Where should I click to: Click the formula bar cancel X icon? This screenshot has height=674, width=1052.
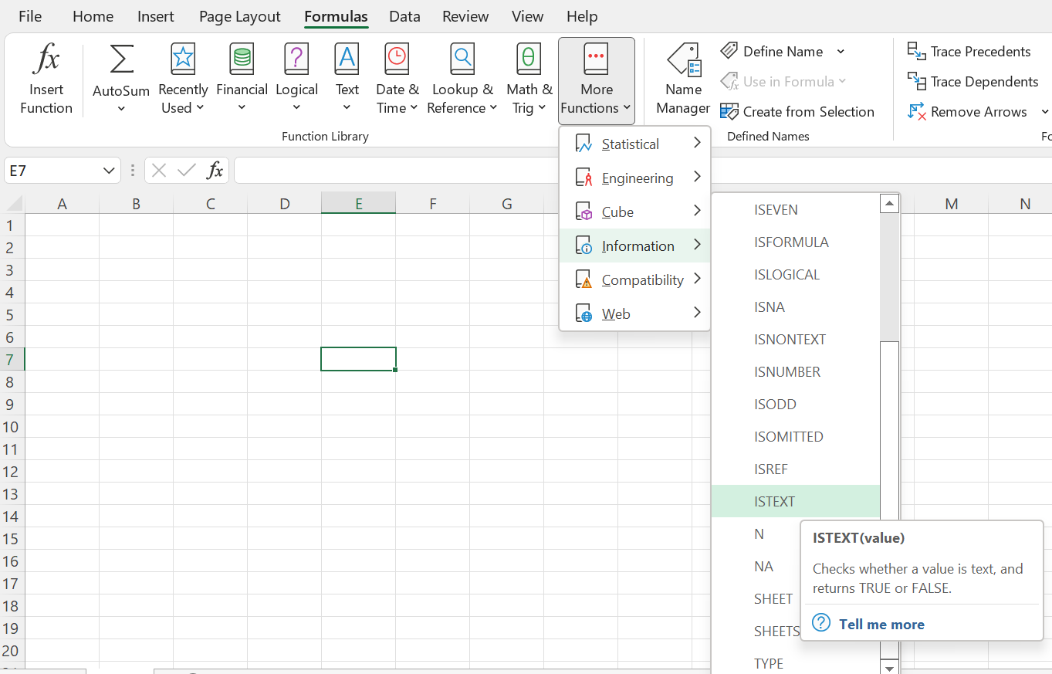point(159,171)
